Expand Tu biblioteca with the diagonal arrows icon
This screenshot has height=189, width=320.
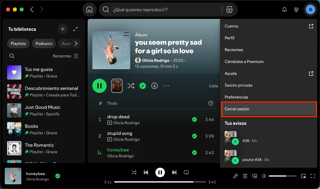[x=75, y=29]
